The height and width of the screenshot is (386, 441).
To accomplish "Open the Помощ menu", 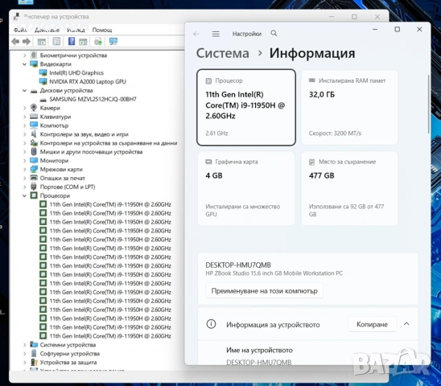I will click(x=102, y=30).
